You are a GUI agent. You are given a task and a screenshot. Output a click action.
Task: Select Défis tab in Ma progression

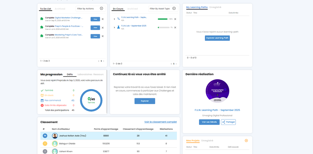click(70, 74)
